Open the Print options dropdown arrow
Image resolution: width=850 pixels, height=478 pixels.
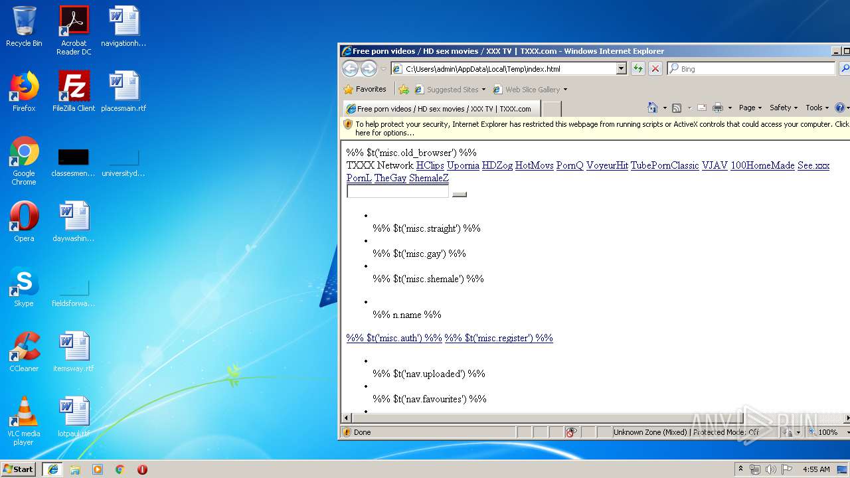[x=730, y=108]
